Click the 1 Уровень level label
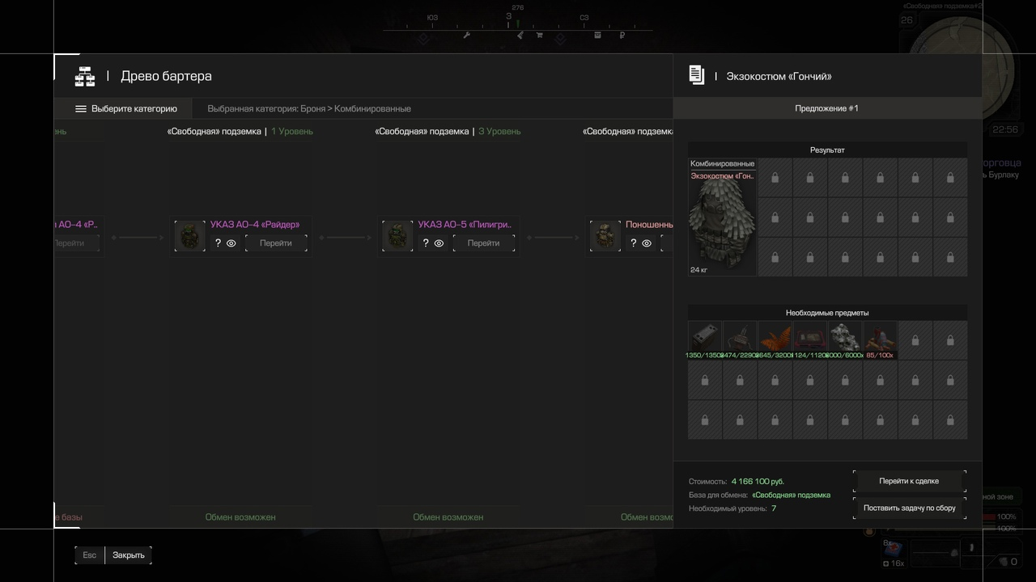 [x=292, y=131]
